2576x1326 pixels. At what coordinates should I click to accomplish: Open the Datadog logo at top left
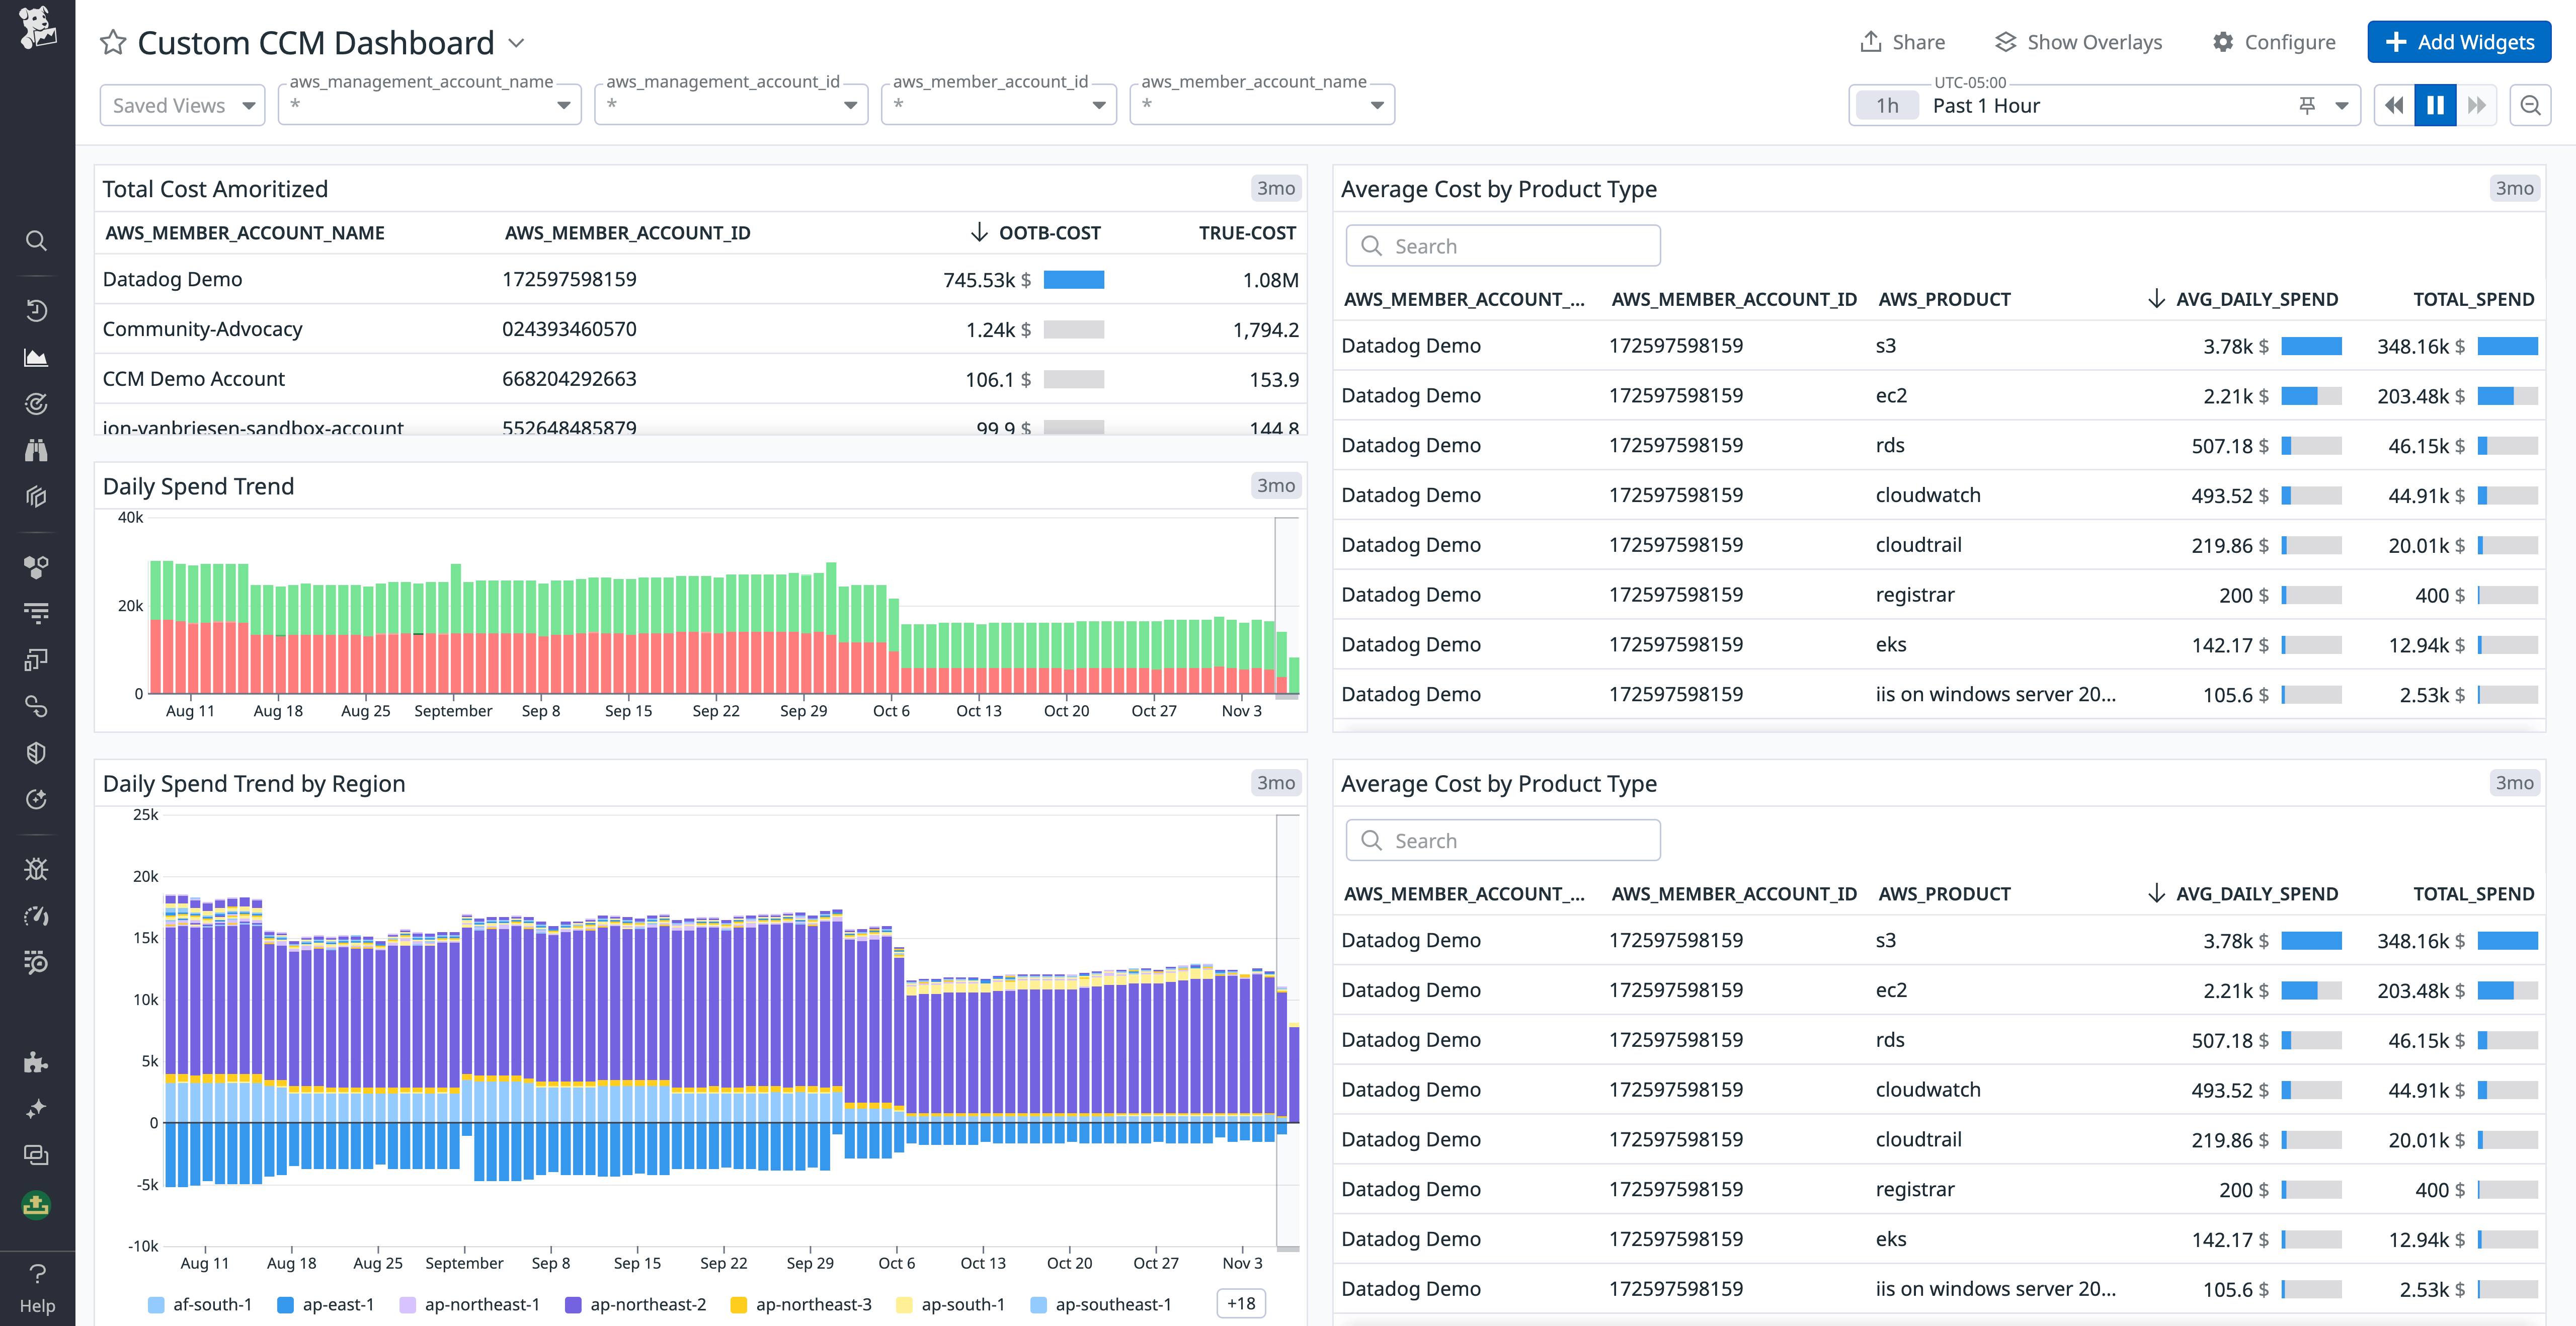pyautogui.click(x=37, y=27)
